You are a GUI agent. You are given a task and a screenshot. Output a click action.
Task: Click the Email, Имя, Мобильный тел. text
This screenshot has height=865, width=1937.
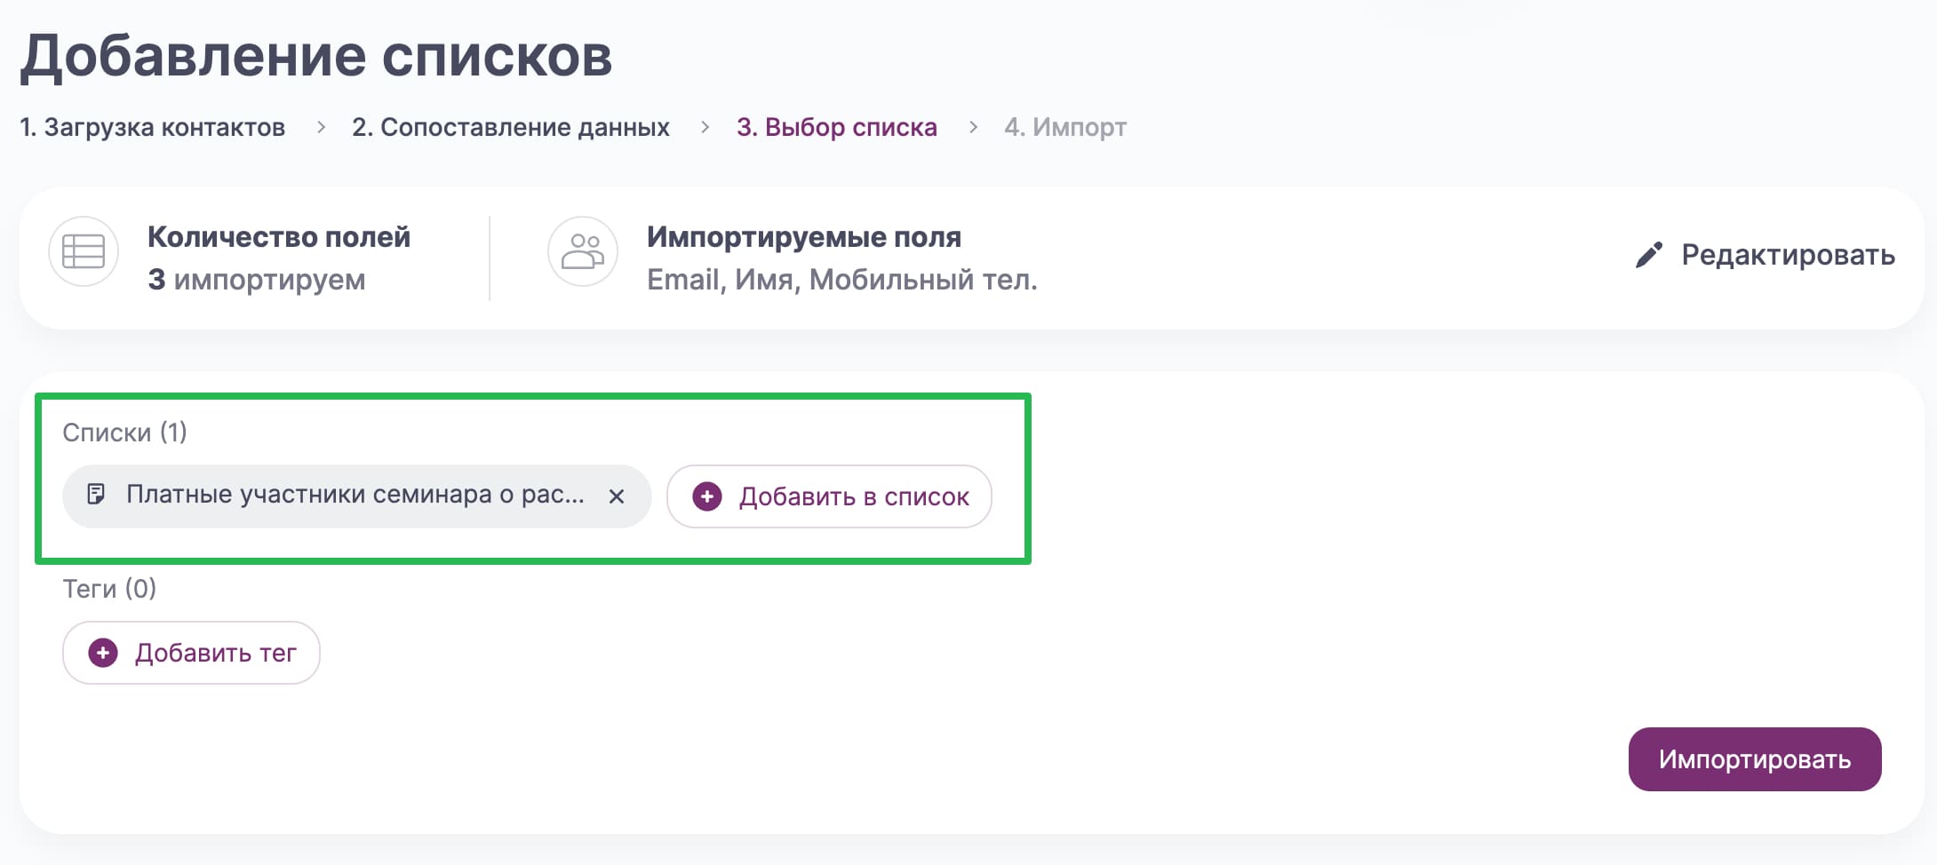tap(842, 280)
